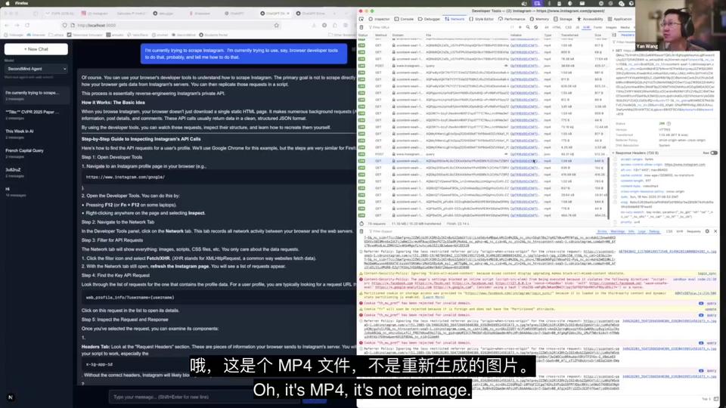Clear the network request list (trash icon)
The height and width of the screenshot is (408, 726).
click(361, 27)
